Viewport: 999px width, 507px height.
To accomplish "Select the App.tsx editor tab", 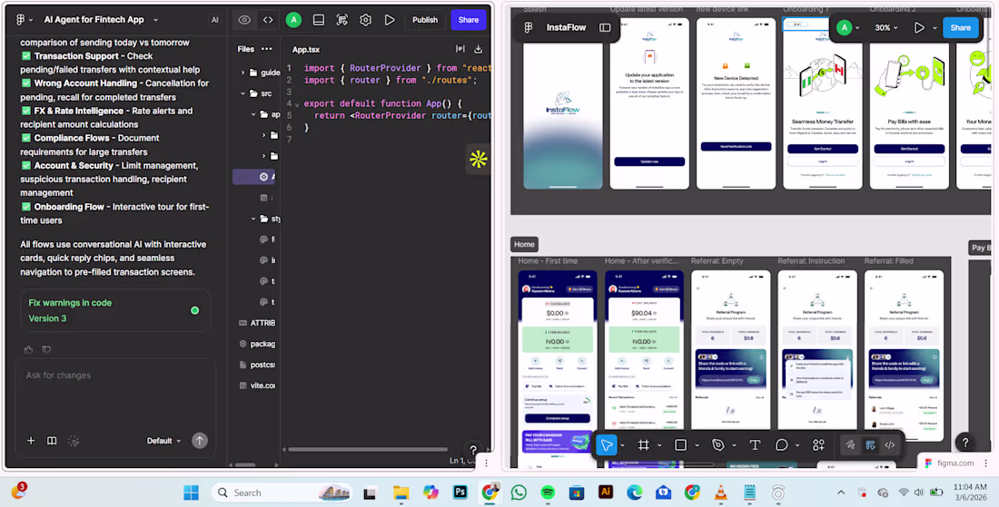I will pos(306,49).
